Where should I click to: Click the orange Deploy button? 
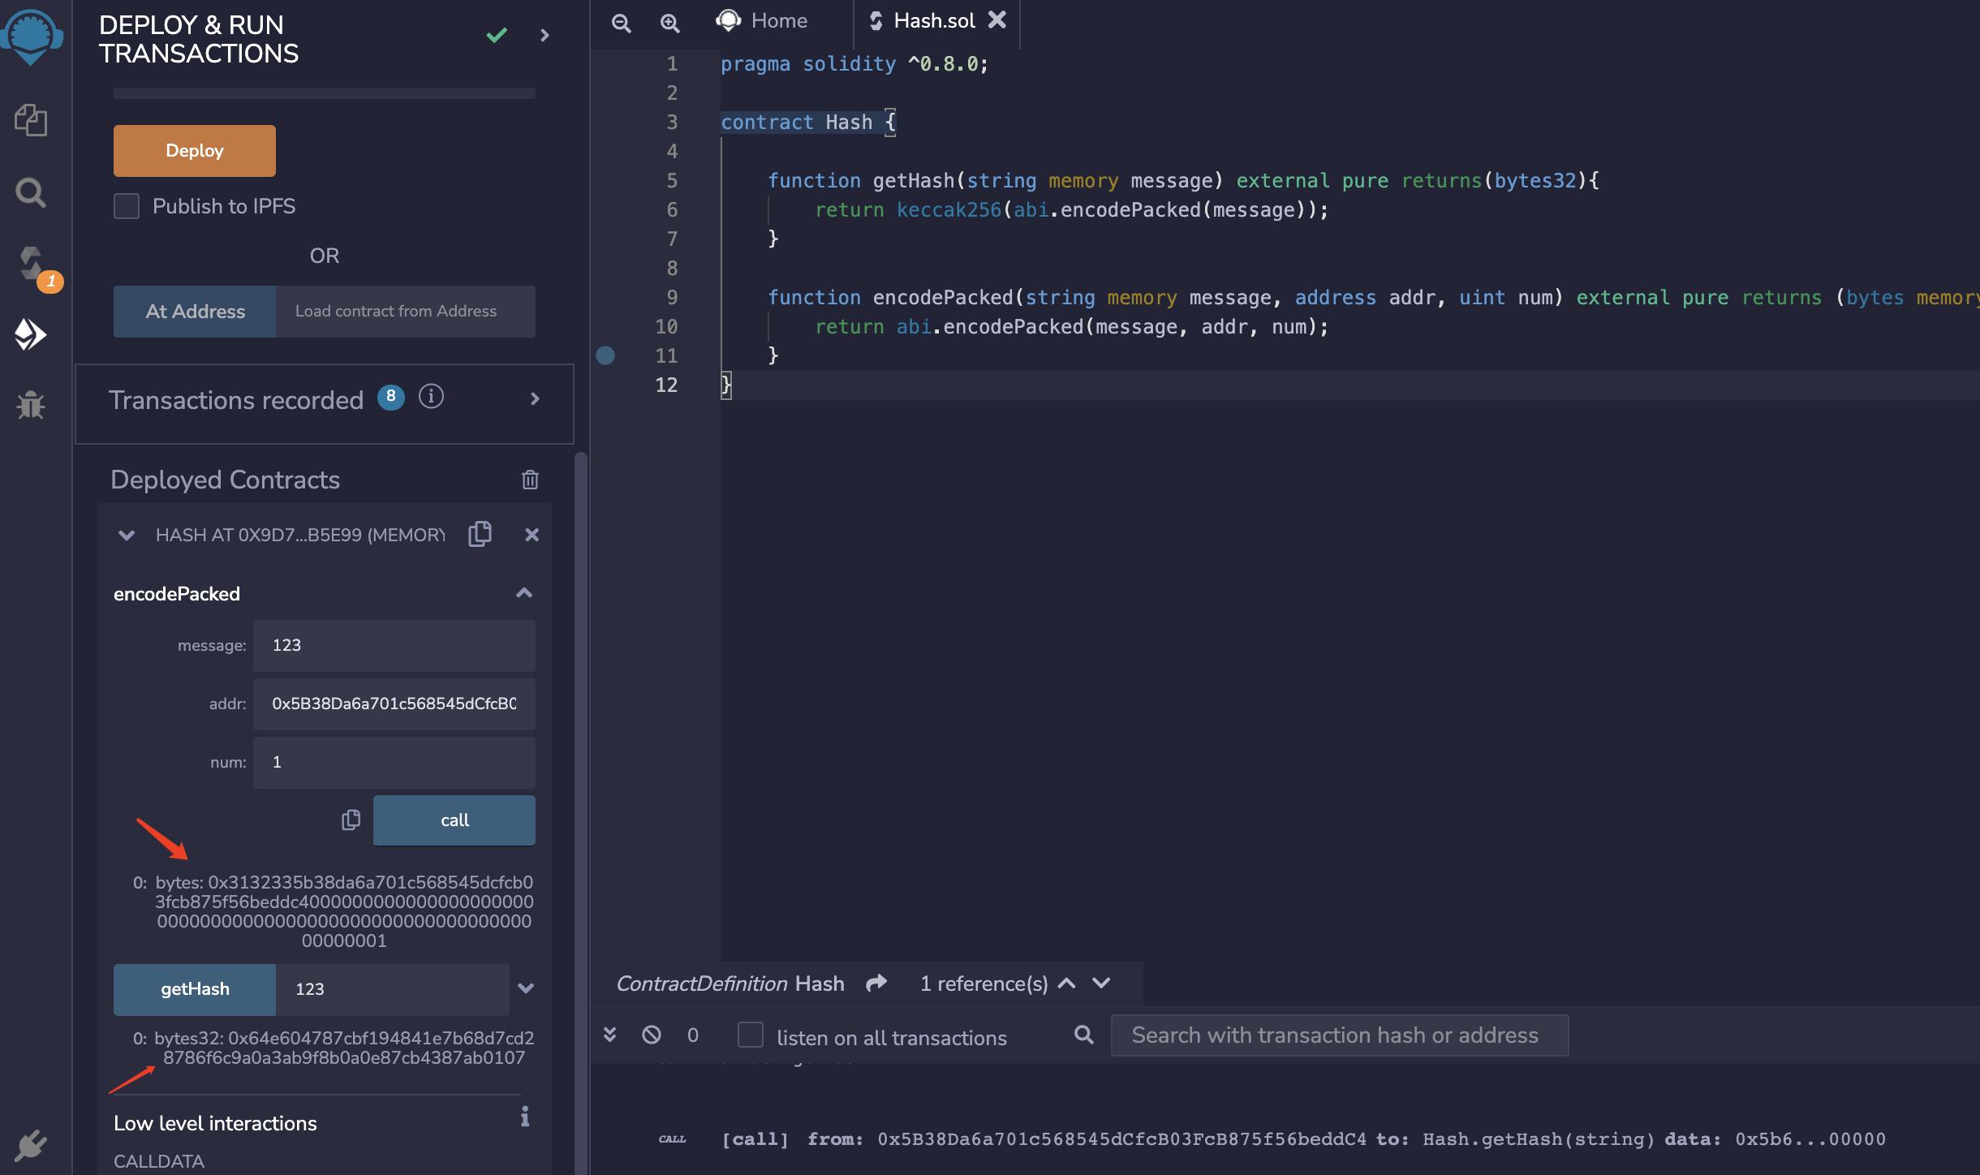click(195, 151)
